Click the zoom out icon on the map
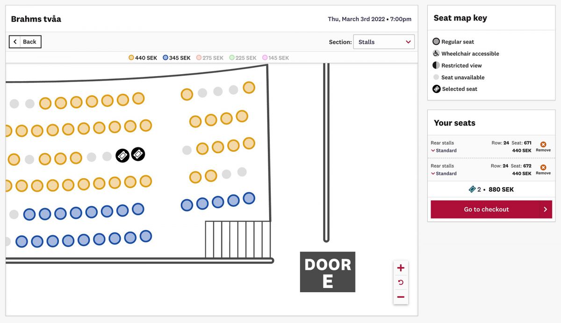561x323 pixels. pyautogui.click(x=400, y=297)
